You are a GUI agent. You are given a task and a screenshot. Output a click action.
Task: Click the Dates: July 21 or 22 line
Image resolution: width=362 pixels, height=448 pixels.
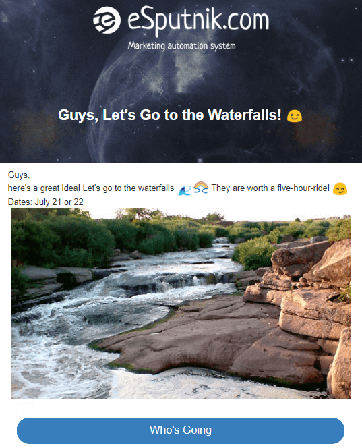click(46, 202)
